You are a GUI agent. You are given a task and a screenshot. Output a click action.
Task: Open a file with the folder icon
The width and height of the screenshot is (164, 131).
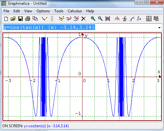tap(13, 19)
